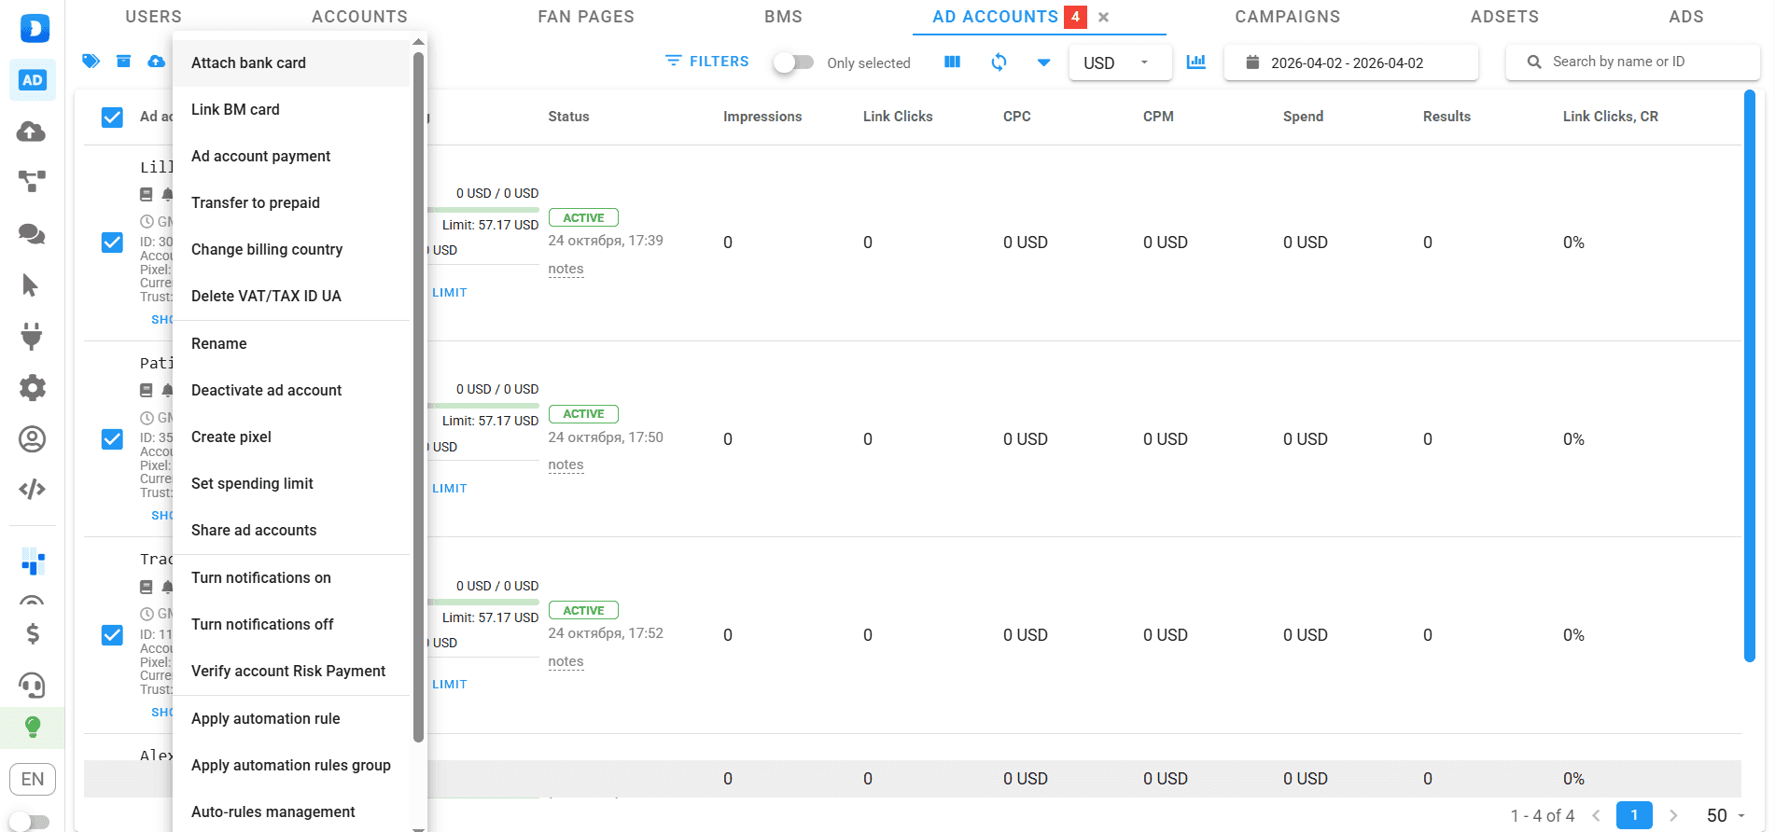Image resolution: width=1775 pixels, height=832 pixels.
Task: Uncheck the select-all header checkbox
Action: click(112, 118)
